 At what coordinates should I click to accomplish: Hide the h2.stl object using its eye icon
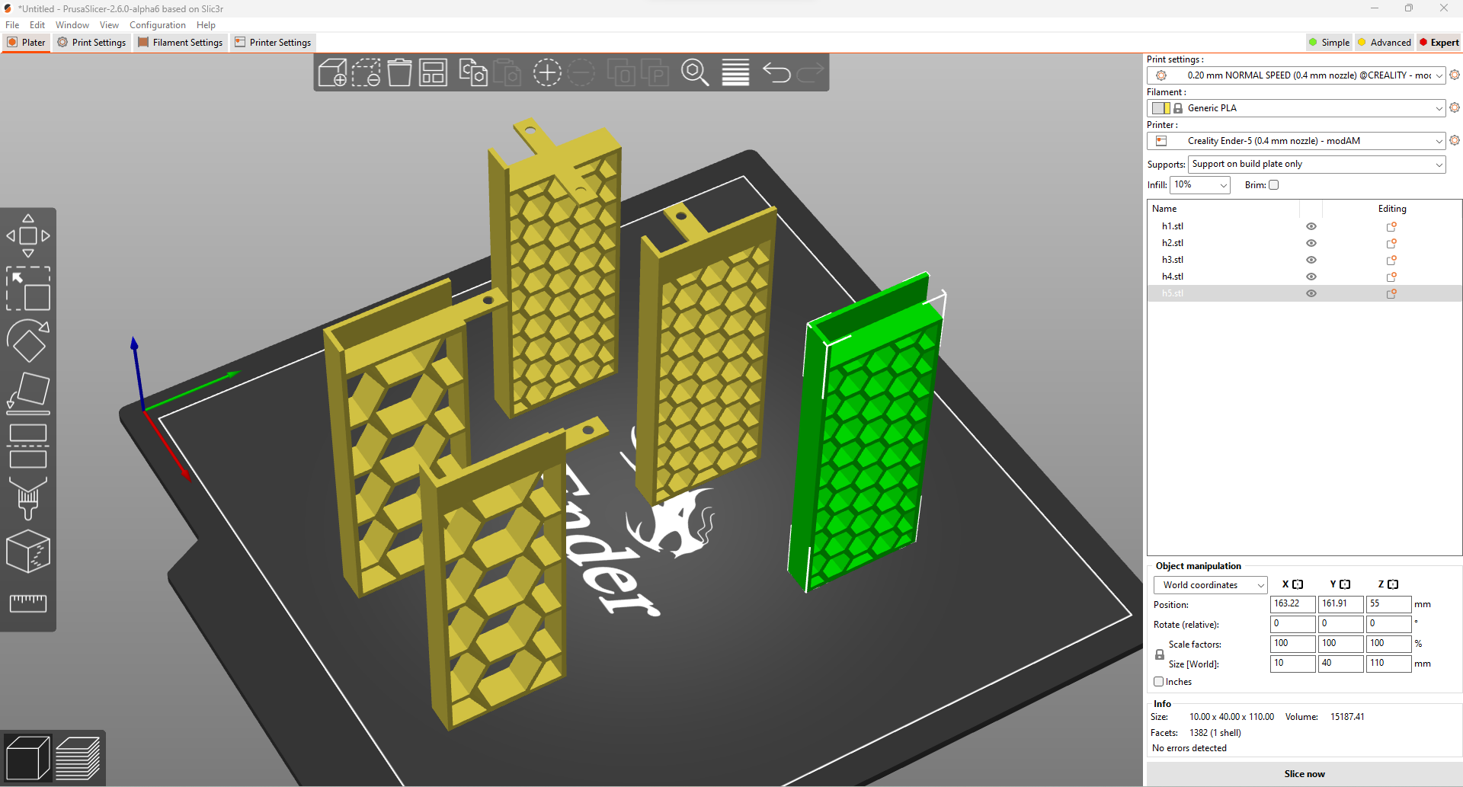pos(1311,243)
